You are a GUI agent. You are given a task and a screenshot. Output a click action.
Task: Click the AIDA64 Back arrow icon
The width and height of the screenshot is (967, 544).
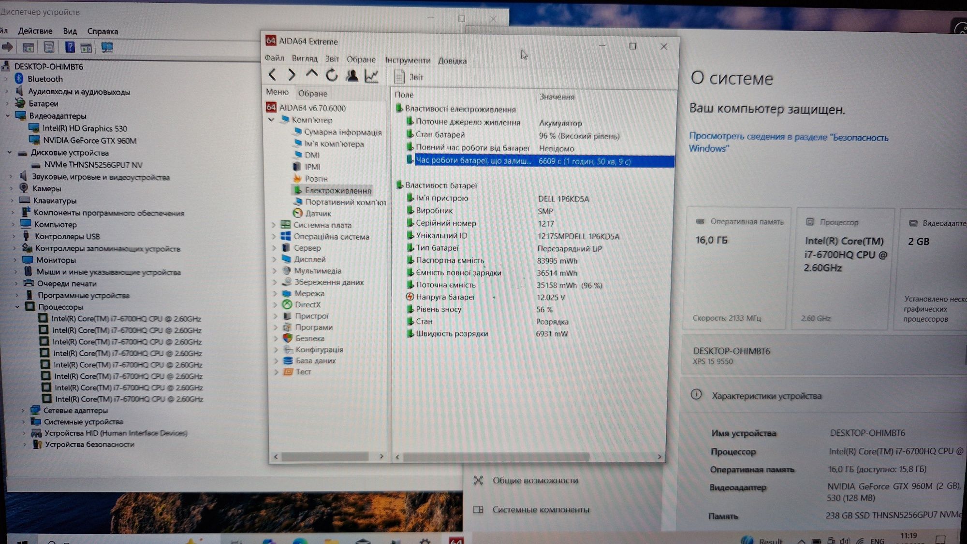(x=272, y=75)
